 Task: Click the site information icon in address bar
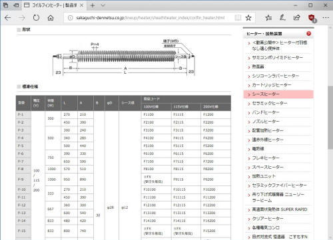click(70, 18)
